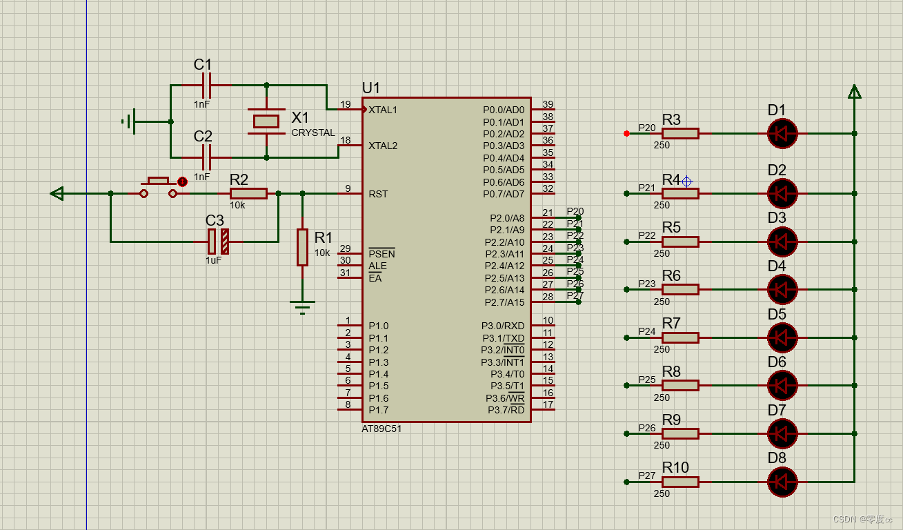Select the ground terminal left of C1
Image resolution: width=903 pixels, height=530 pixels.
(128, 121)
